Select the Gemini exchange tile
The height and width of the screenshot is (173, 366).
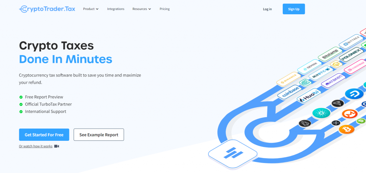(309, 67)
